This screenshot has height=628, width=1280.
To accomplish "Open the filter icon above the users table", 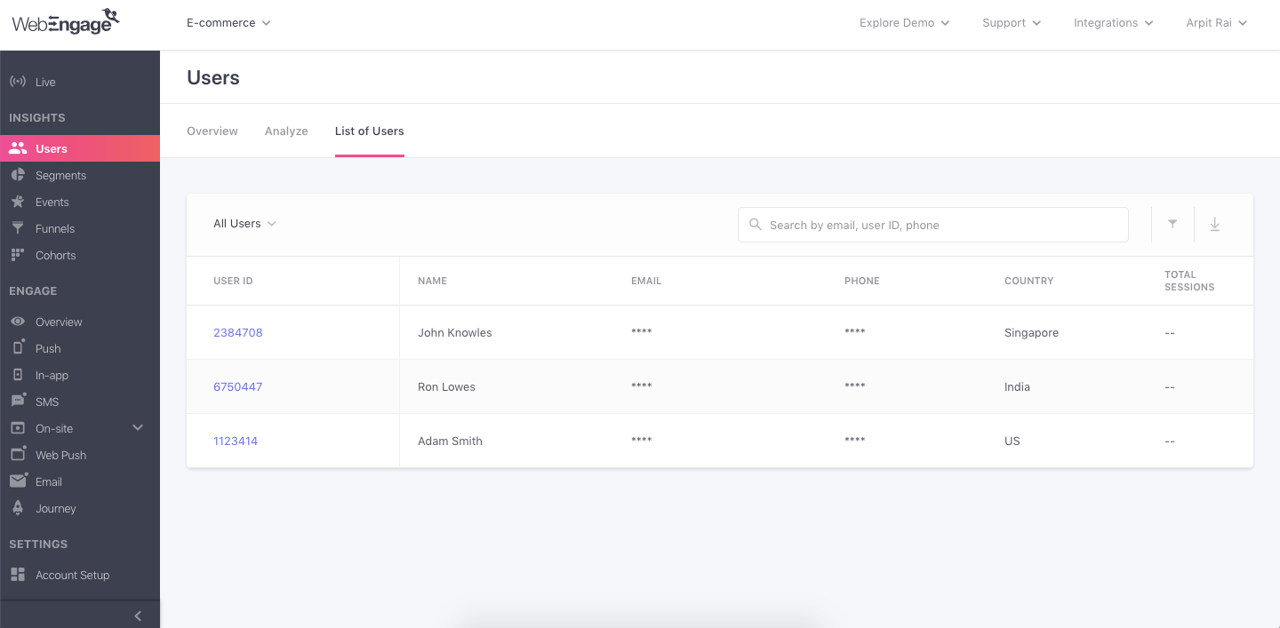I will [x=1172, y=225].
